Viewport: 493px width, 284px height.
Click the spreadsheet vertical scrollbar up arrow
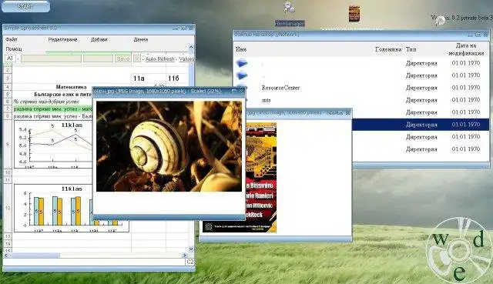(191, 47)
